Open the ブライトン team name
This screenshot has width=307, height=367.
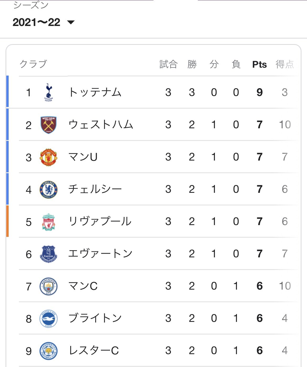click(x=95, y=318)
